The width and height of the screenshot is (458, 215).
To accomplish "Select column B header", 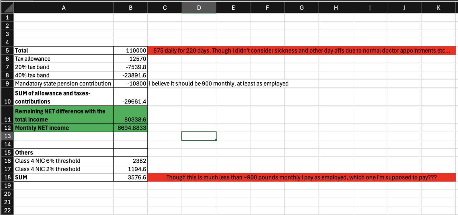I will tap(131, 8).
